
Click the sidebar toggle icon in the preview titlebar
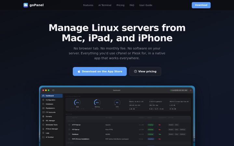(x=53, y=90)
